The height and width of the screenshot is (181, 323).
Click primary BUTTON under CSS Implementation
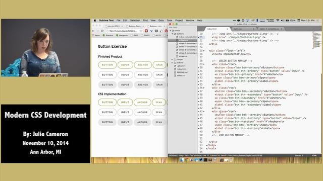pyautogui.click(x=107, y=102)
